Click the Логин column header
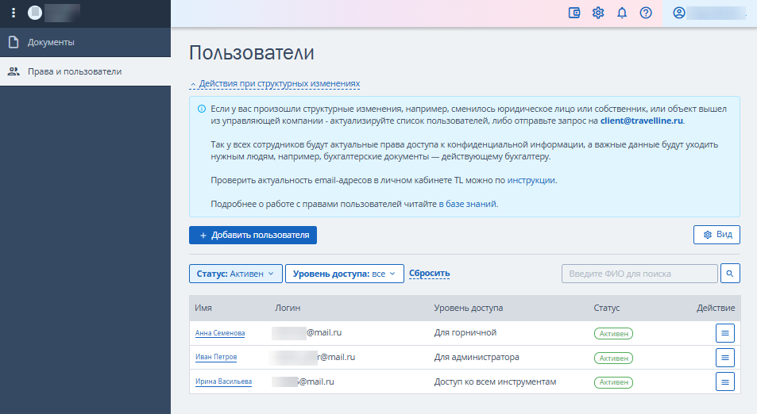The image size is (757, 414). tap(288, 308)
